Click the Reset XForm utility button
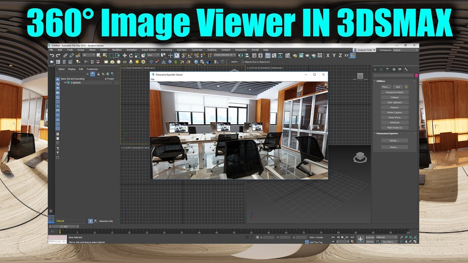 [x=395, y=118]
